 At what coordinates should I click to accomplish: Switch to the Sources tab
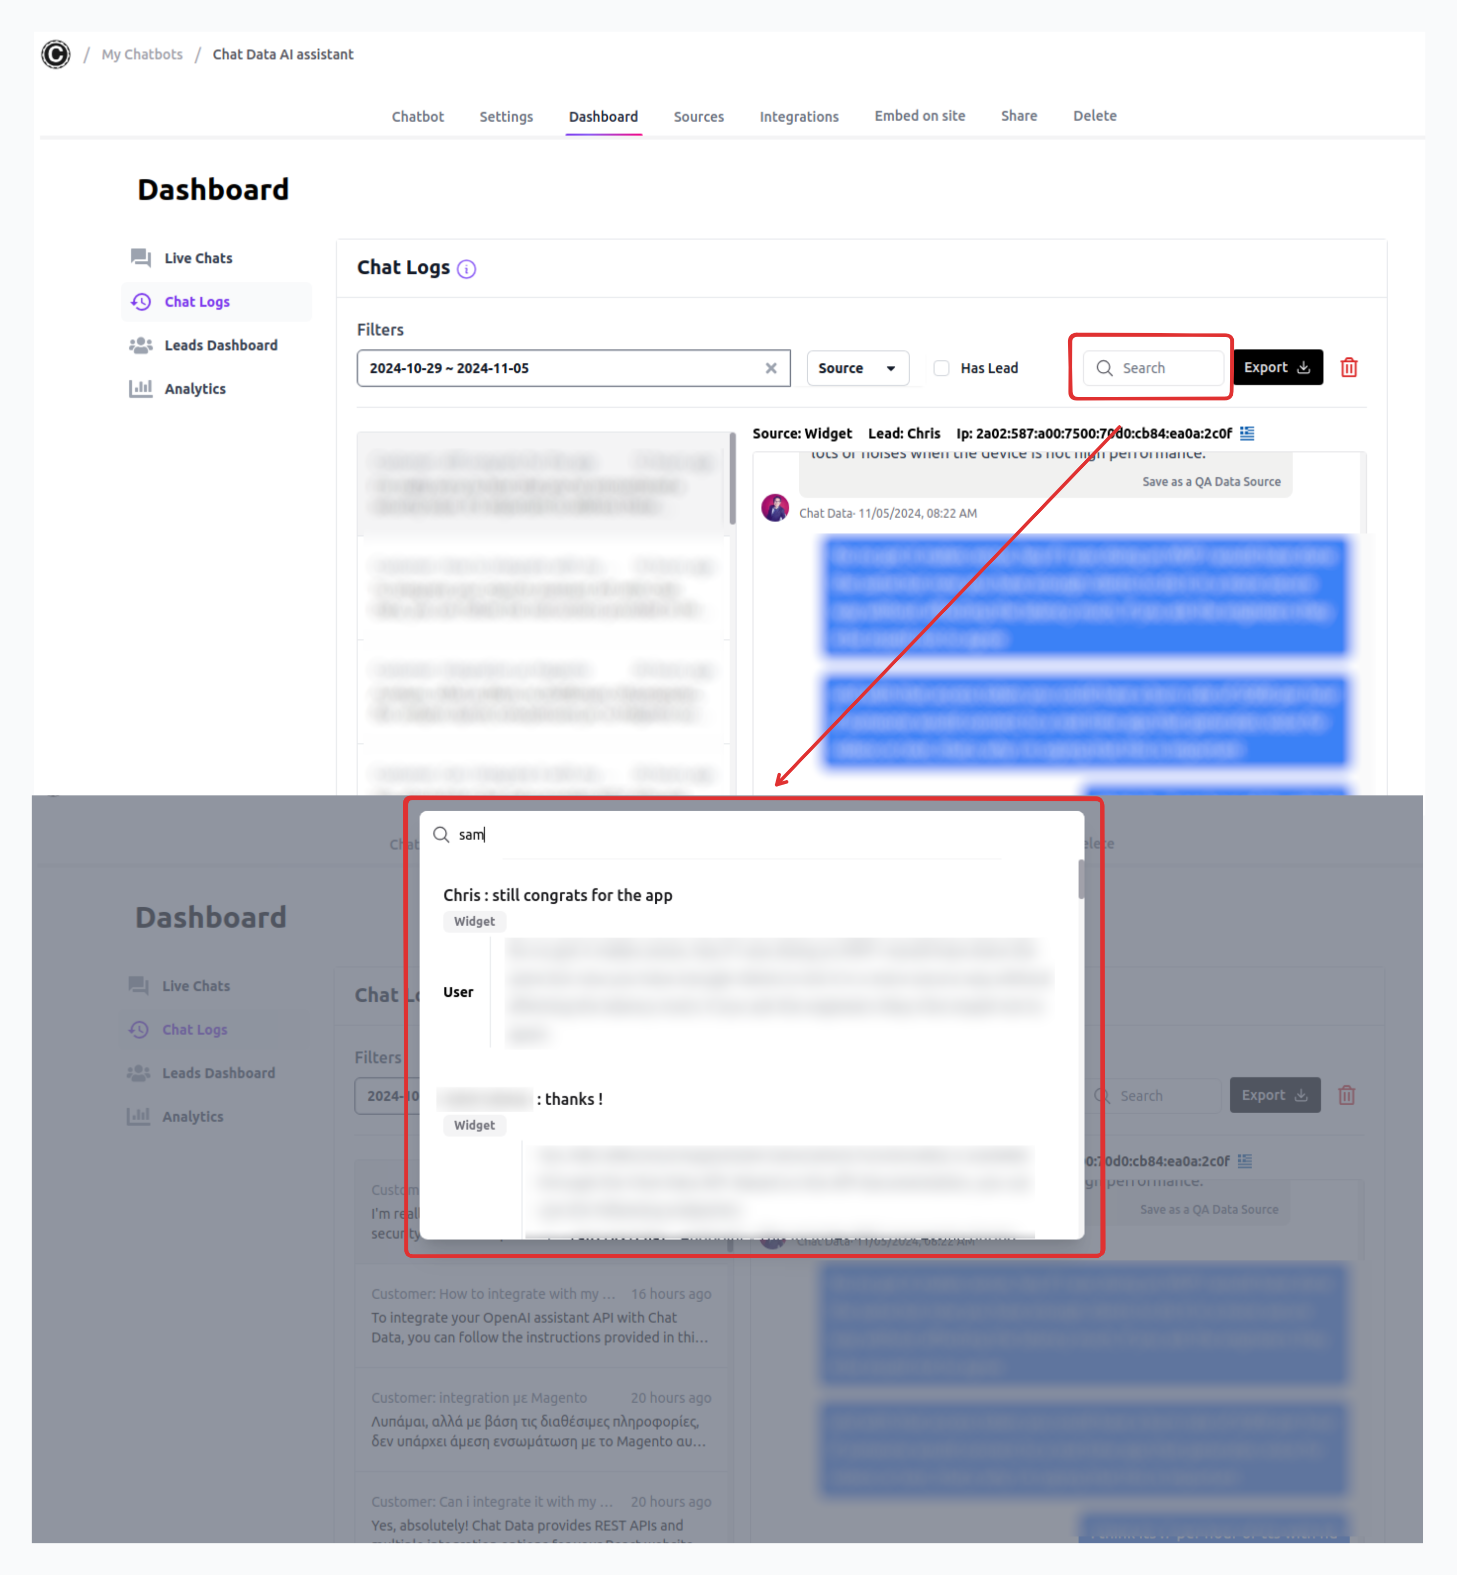click(x=698, y=115)
